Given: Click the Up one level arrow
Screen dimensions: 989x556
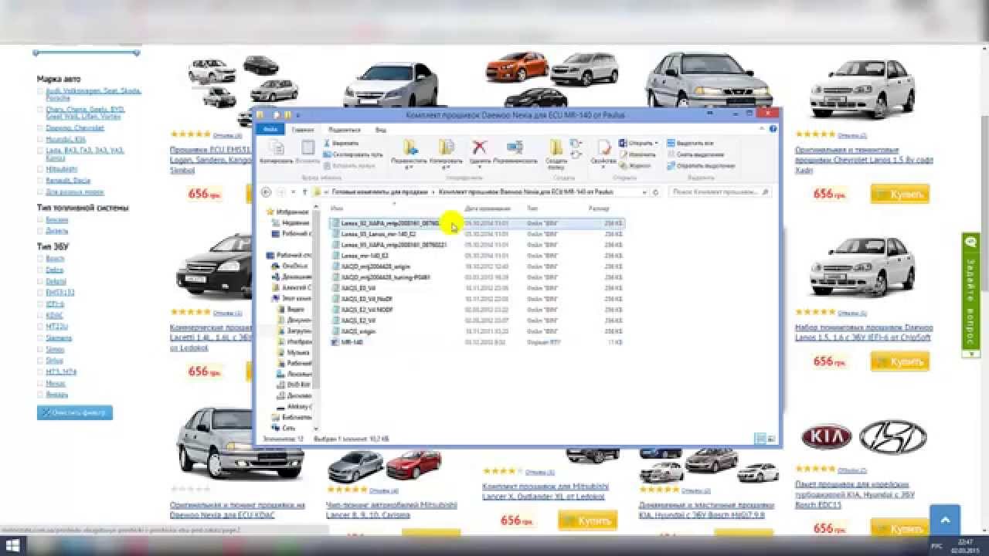Looking at the screenshot, I should point(304,192).
